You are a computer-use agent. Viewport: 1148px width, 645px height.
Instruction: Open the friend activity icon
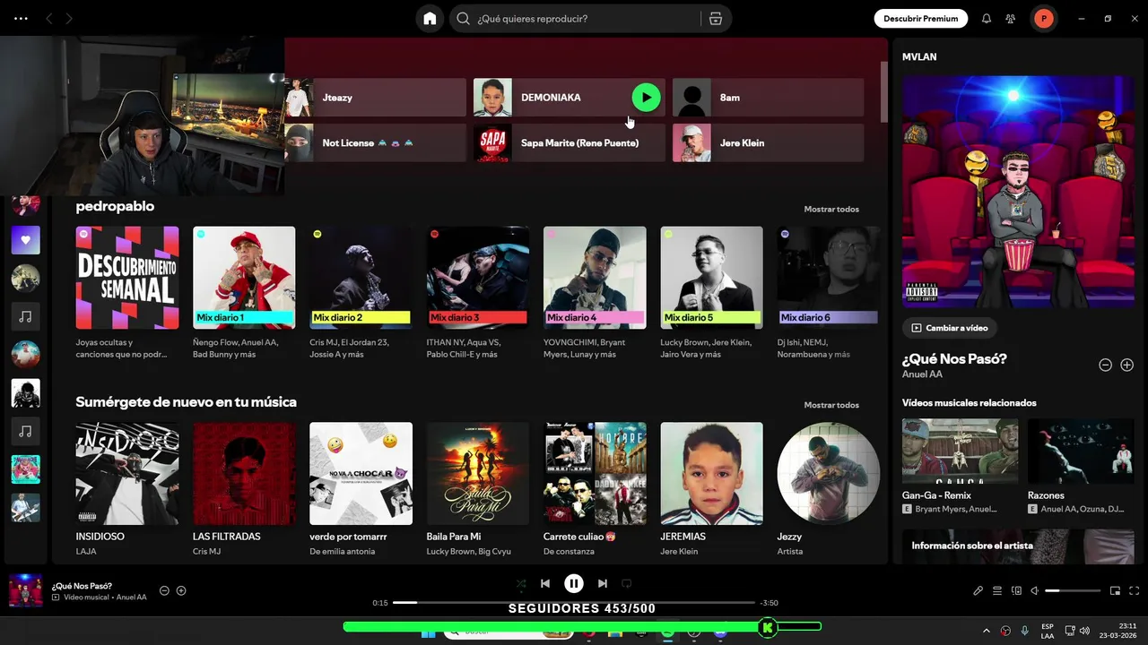[1011, 19]
